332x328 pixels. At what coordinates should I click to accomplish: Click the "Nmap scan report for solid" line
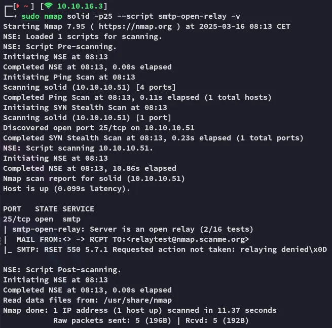[x=94, y=178]
